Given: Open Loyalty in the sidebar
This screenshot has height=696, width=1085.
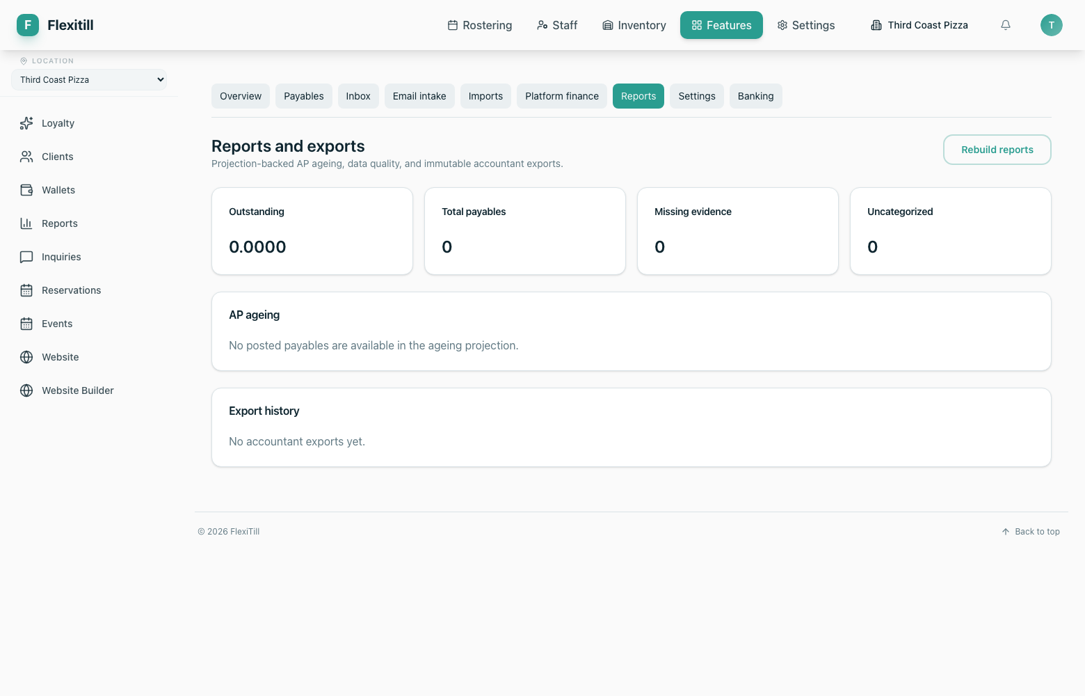Looking at the screenshot, I should 89,123.
